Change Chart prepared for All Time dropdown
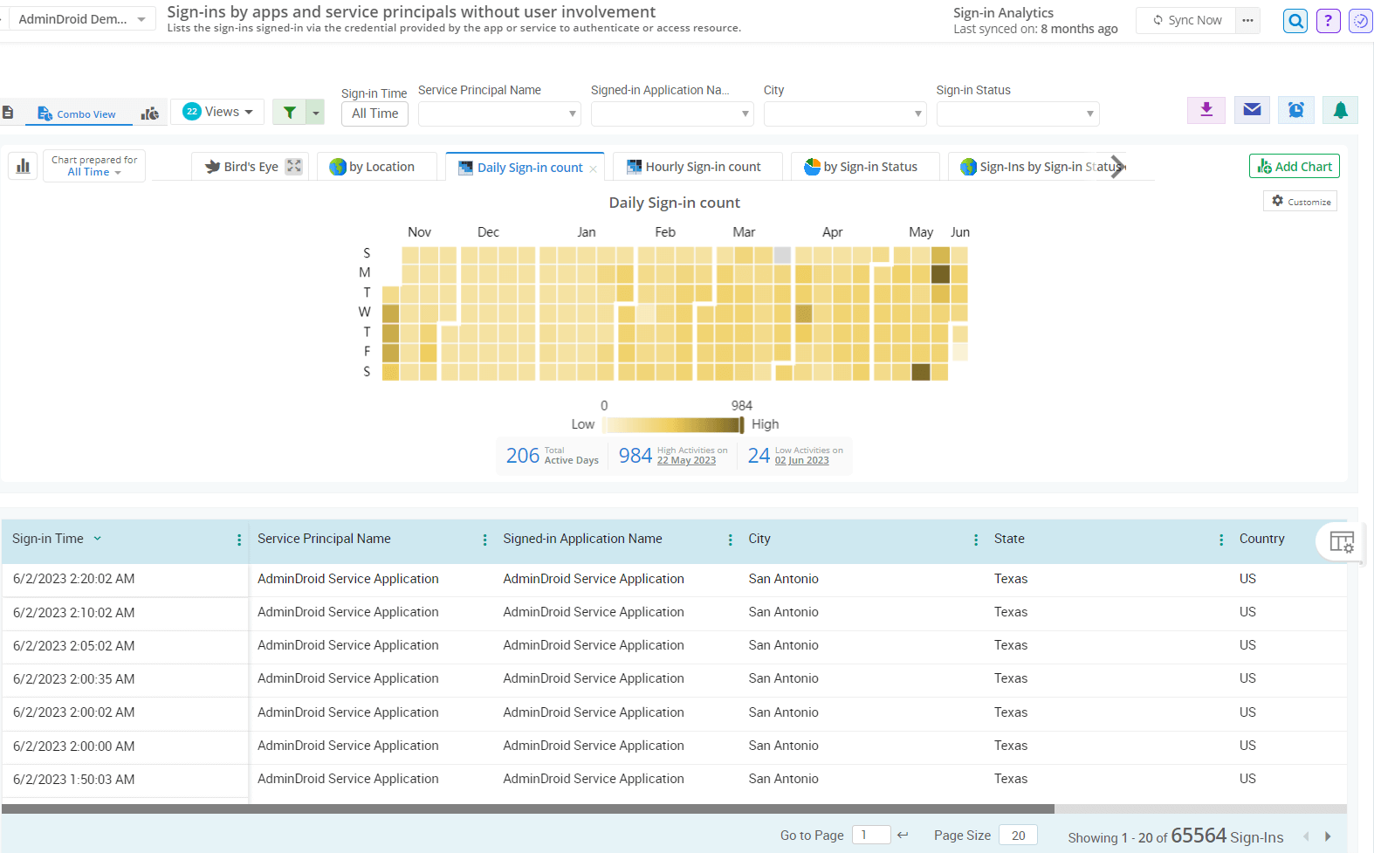The width and height of the screenshot is (1374, 853). coord(94,166)
